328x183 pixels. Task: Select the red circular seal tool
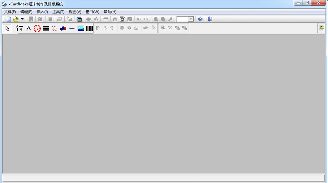pos(37,28)
